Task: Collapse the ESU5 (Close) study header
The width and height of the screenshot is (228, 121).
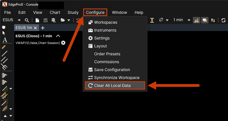Action: click(x=58, y=36)
